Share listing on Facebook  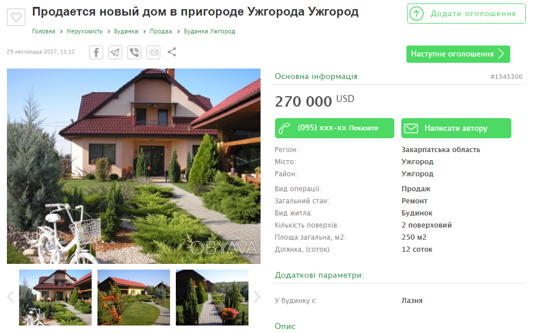click(96, 52)
